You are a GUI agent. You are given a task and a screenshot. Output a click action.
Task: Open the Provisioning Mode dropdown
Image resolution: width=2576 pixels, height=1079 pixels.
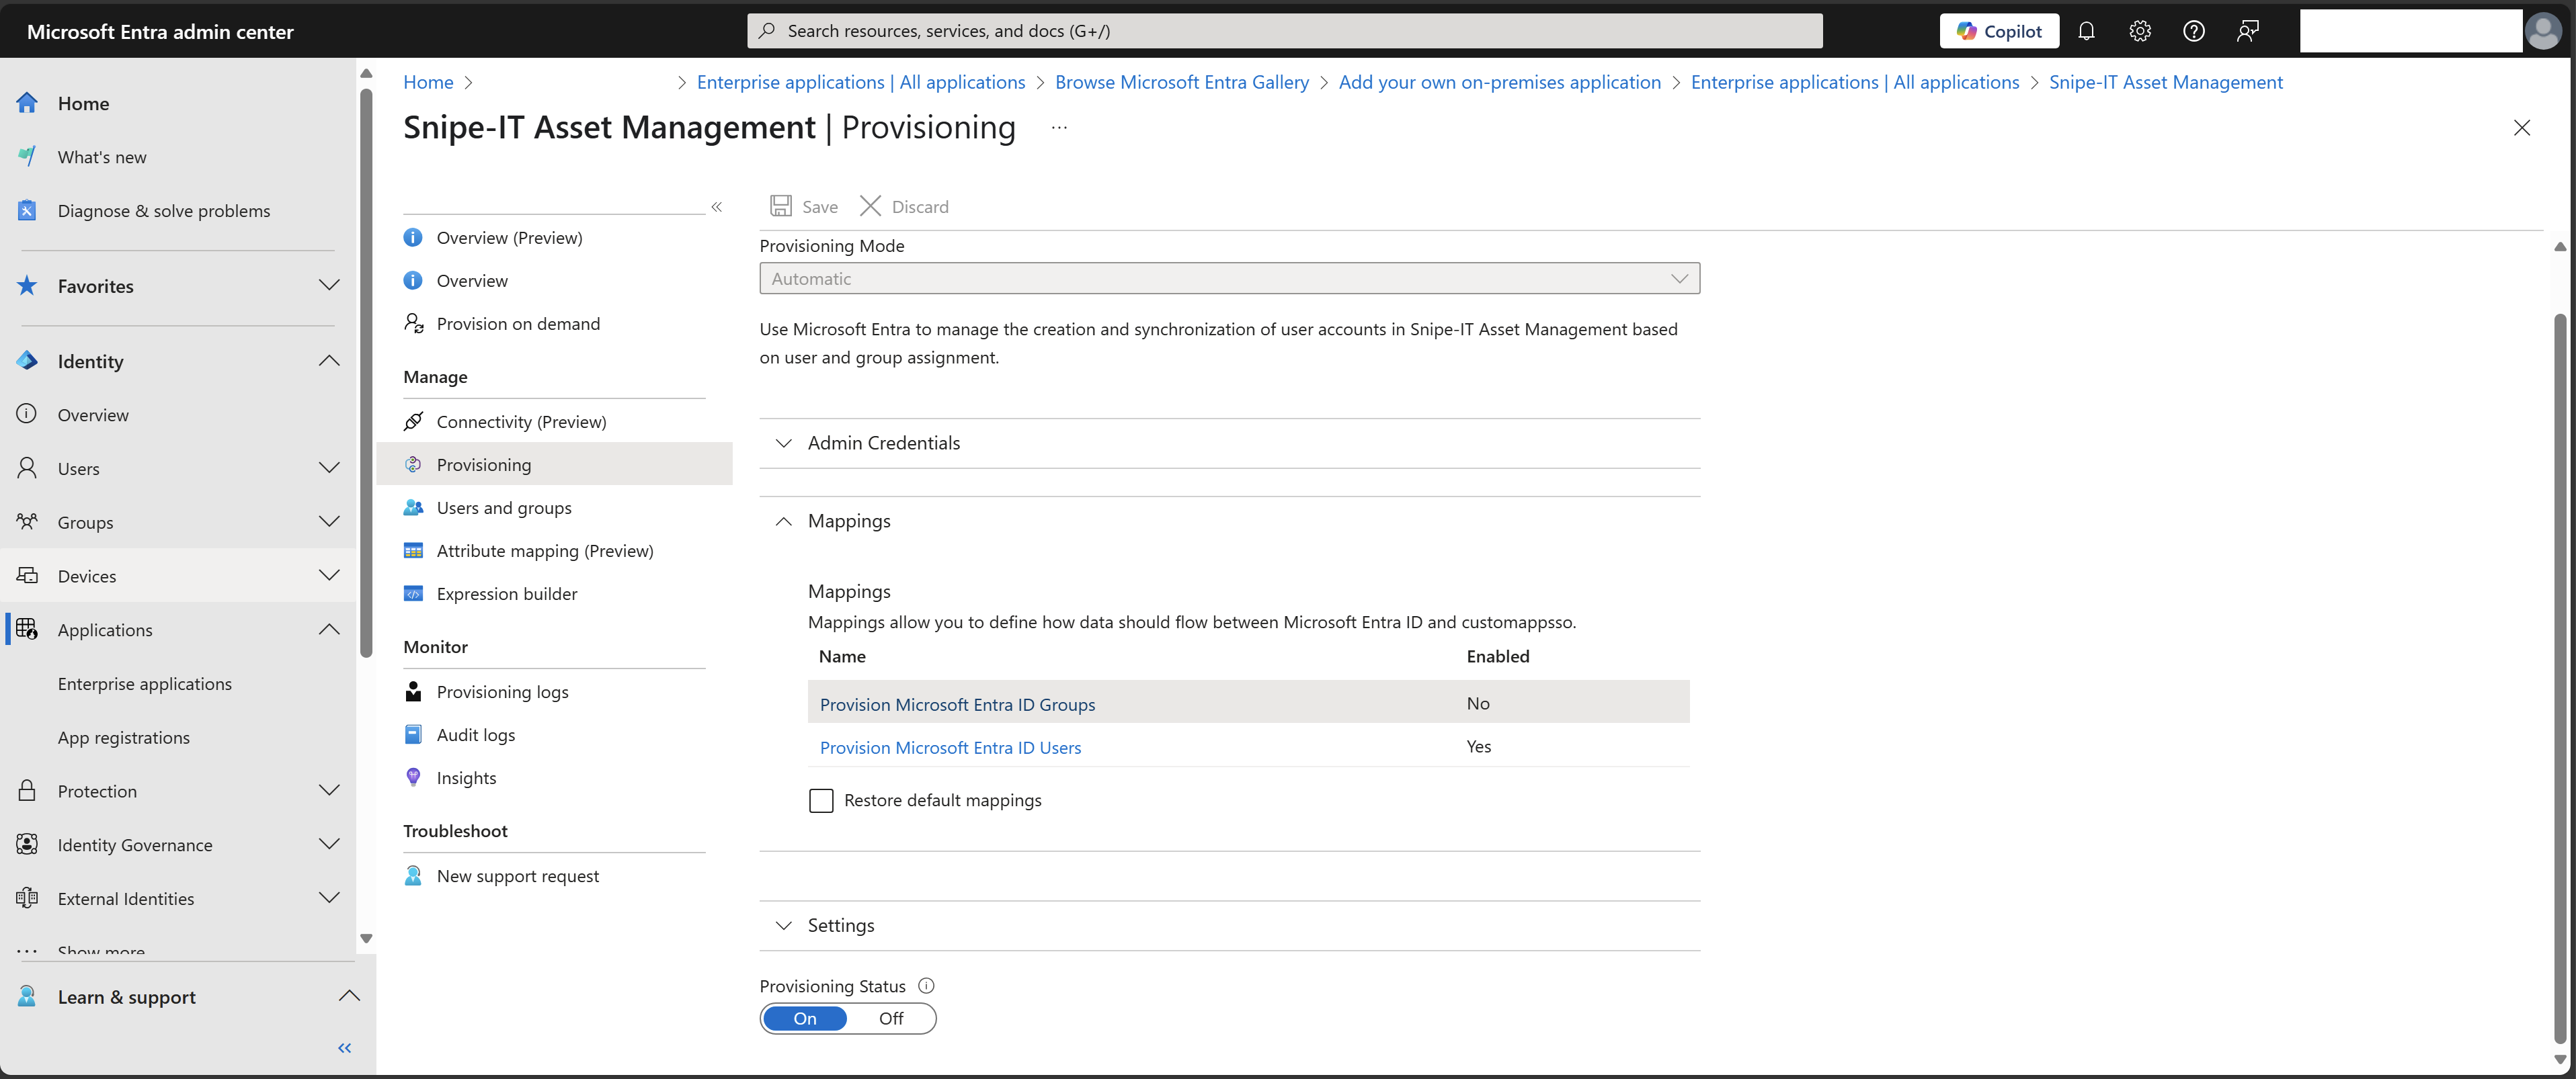1229,279
